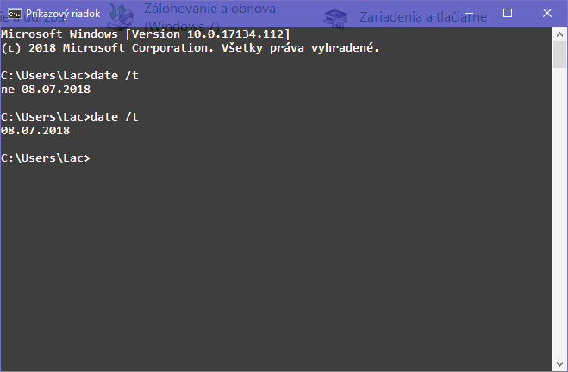This screenshot has height=372, width=568.
Task: Click the scrollbar down arrow
Action: 559,364
